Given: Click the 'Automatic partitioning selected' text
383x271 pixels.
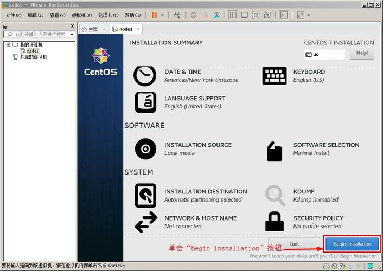Looking at the screenshot, I should coord(203,199).
